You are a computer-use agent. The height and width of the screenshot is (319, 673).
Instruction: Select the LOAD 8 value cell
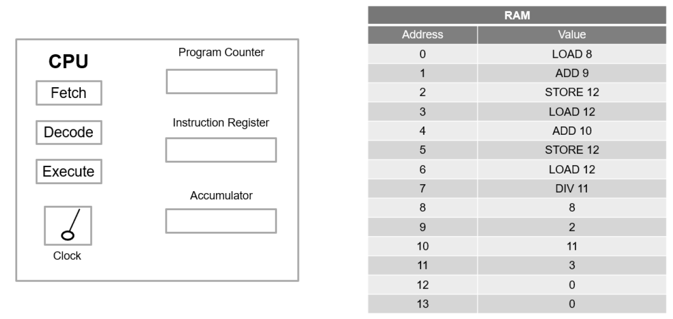coord(572,54)
